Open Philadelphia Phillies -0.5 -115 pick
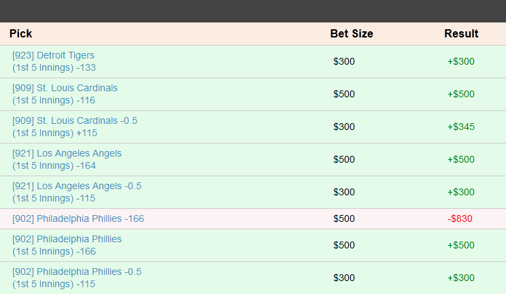Viewport: 506px width, 294px height. 77,278
